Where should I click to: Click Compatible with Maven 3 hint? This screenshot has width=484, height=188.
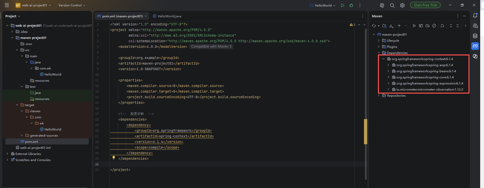(x=211, y=47)
